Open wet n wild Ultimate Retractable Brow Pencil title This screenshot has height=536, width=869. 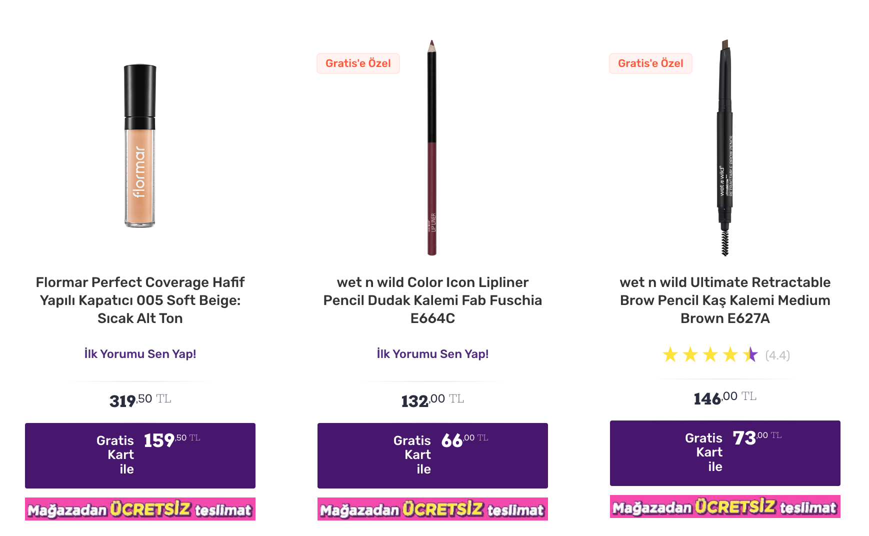tap(725, 300)
